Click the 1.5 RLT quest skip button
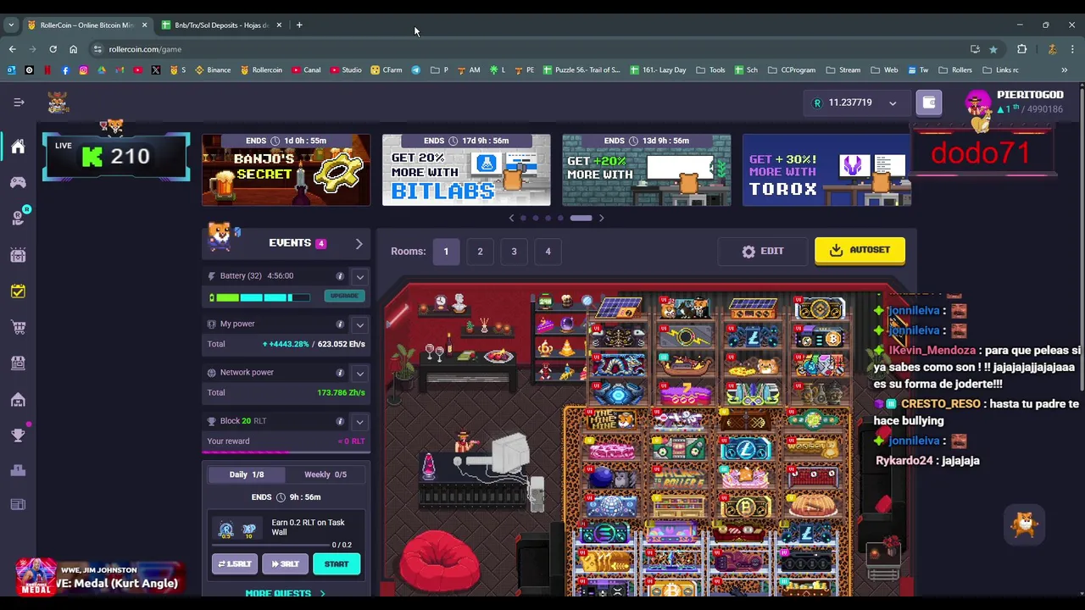1085x610 pixels. tap(235, 564)
